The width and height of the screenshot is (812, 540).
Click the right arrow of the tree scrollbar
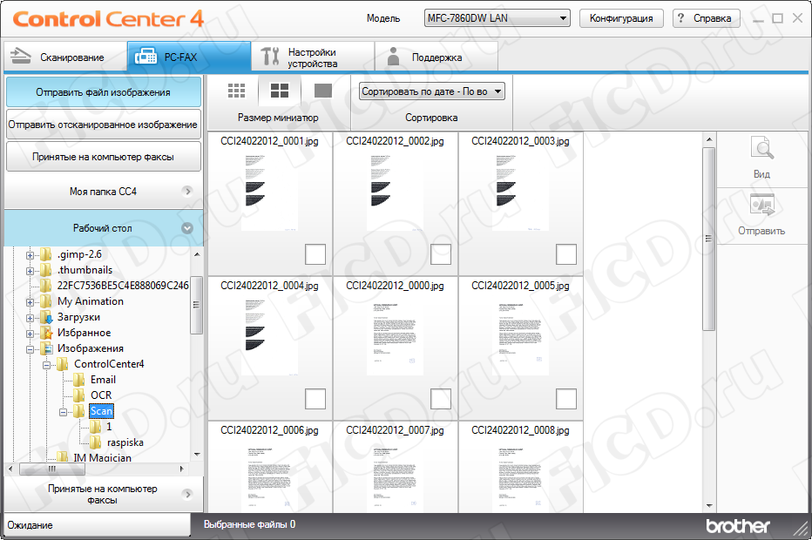coord(182,469)
